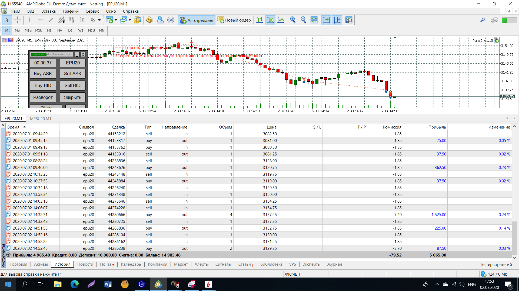The width and height of the screenshot is (519, 291).
Task: Open the Графики menu
Action: click(70, 11)
